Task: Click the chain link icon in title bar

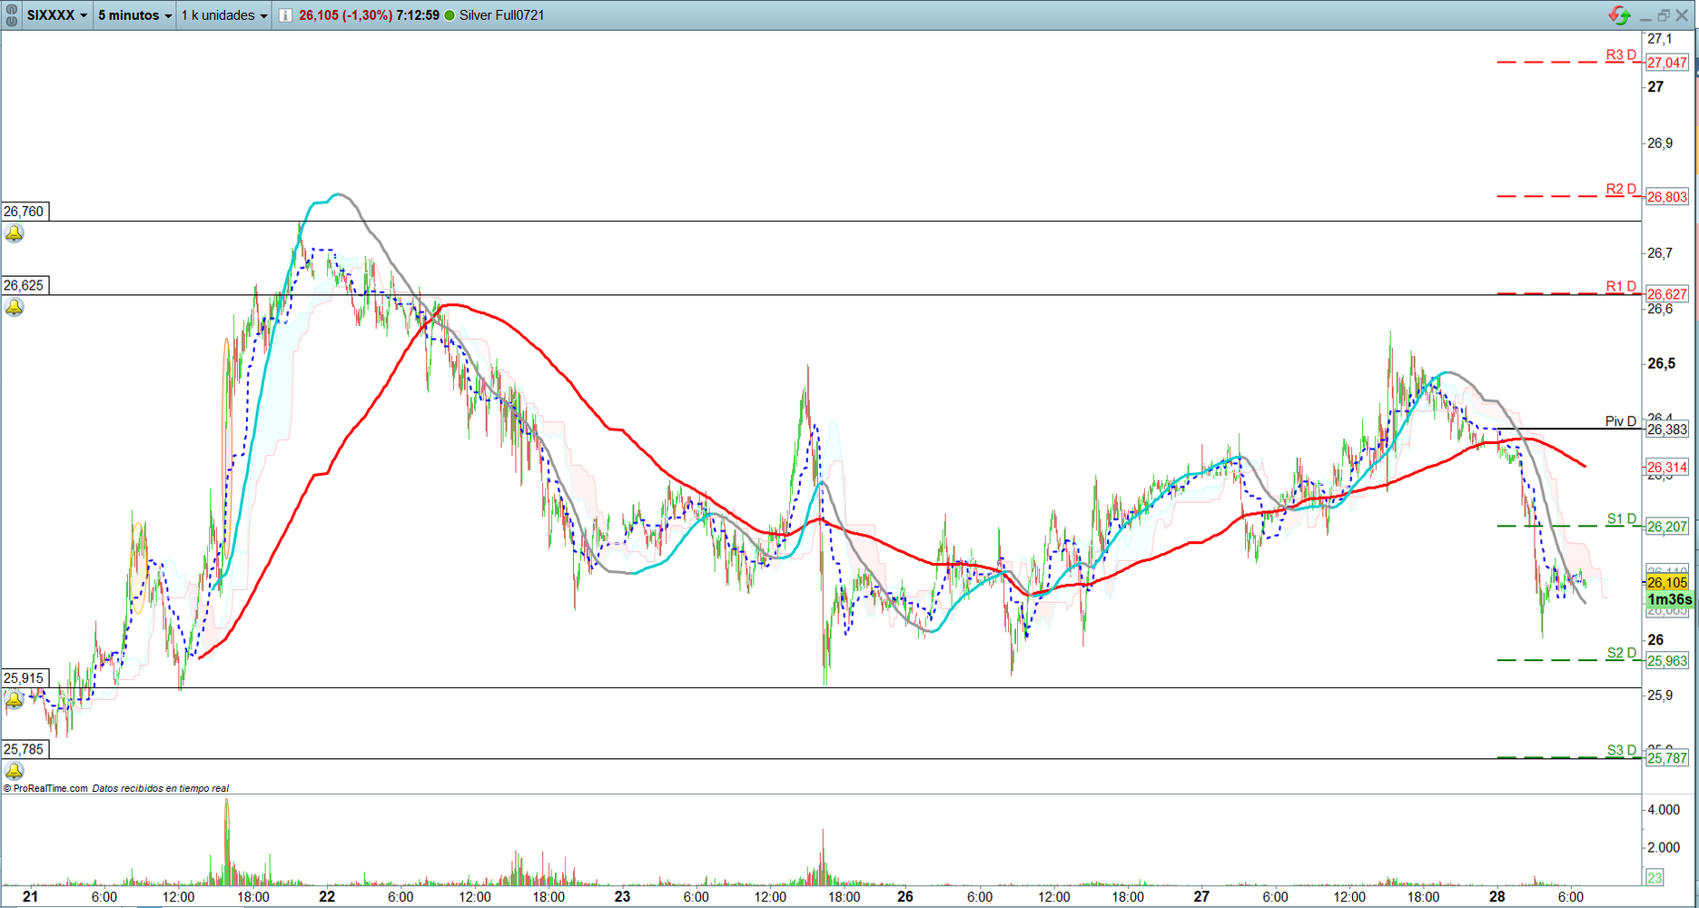Action: click(12, 15)
